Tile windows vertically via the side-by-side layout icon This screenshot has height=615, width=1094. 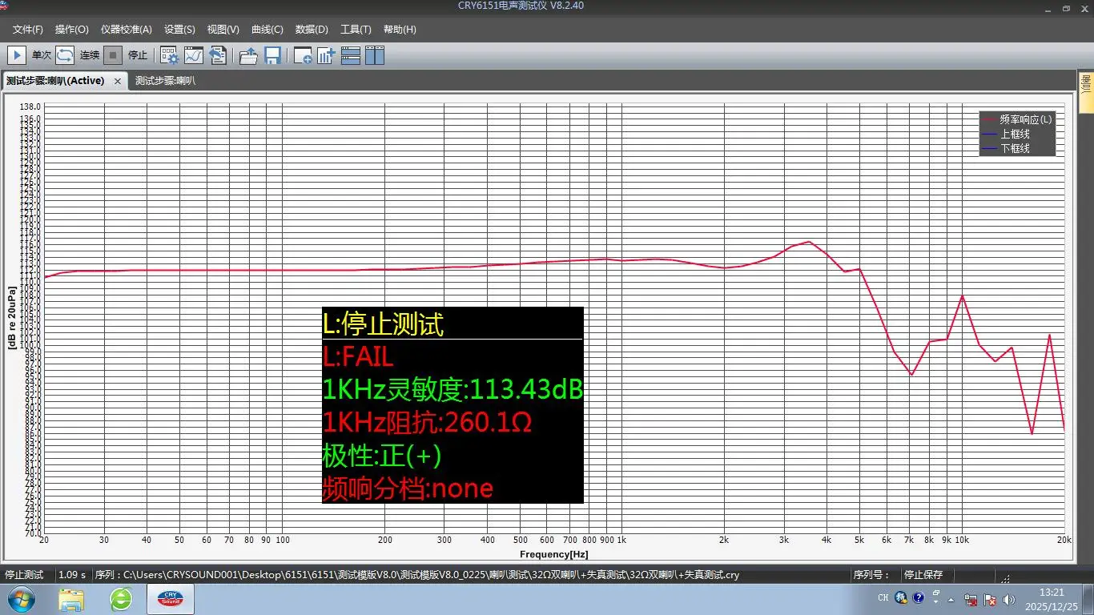click(x=375, y=55)
